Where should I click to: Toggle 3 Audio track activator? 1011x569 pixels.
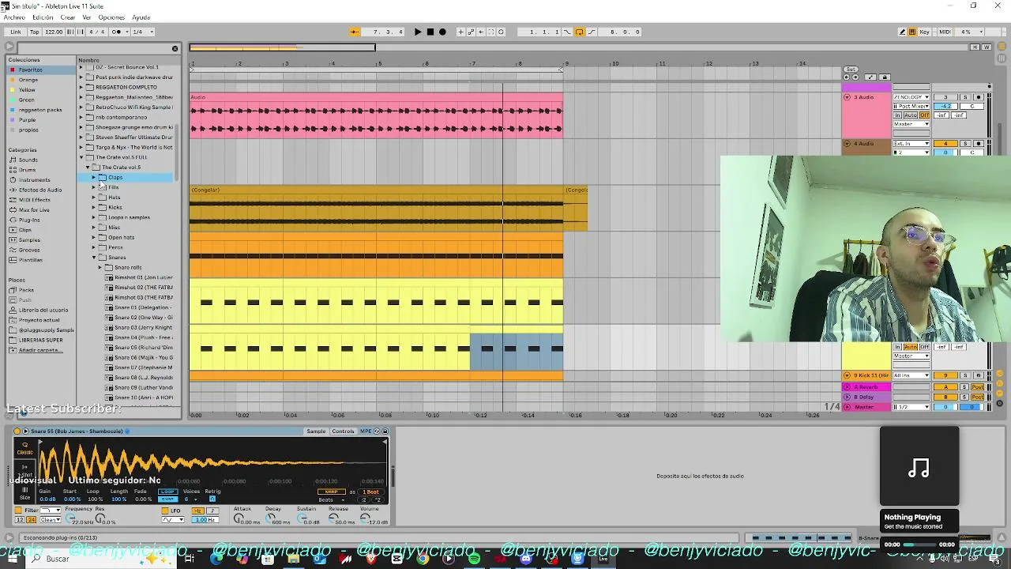pos(945,97)
